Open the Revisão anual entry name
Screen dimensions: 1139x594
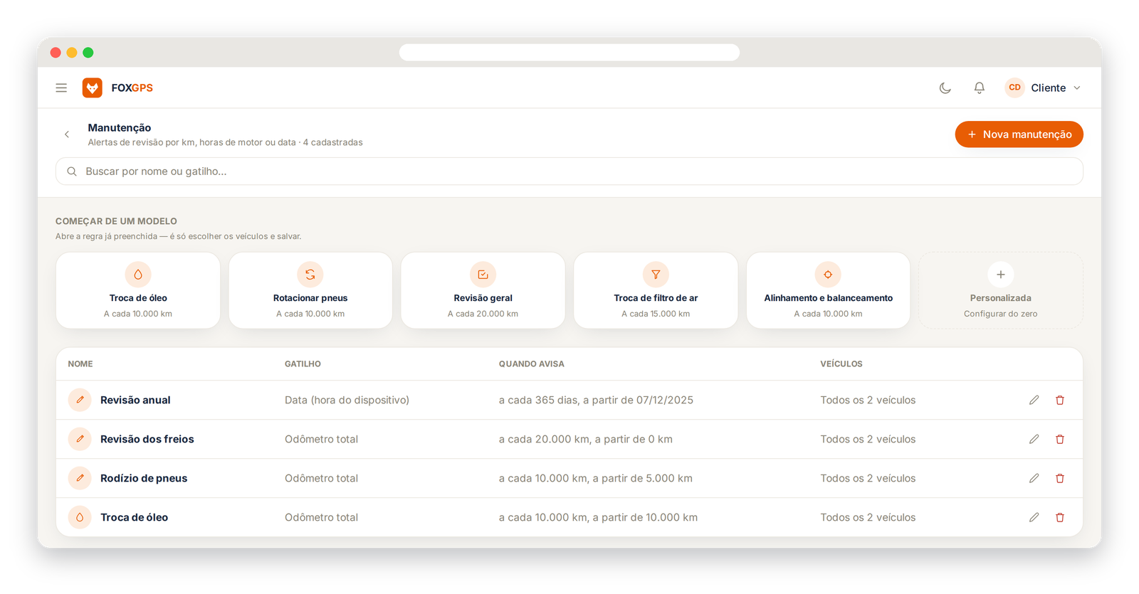coord(135,401)
